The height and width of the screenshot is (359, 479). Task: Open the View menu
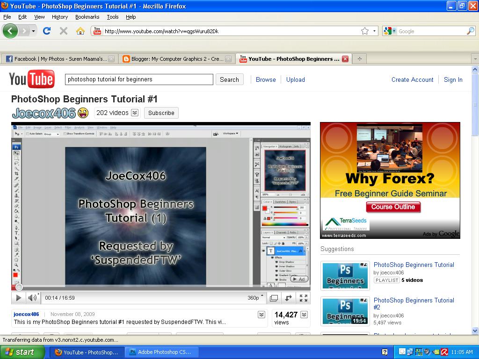coord(39,17)
